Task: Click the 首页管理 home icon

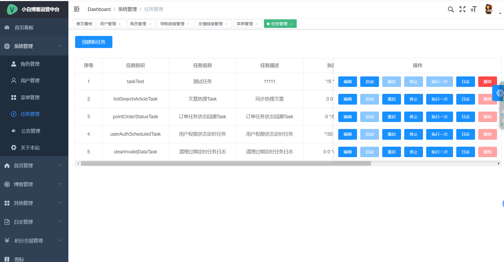Action: pos(7,165)
